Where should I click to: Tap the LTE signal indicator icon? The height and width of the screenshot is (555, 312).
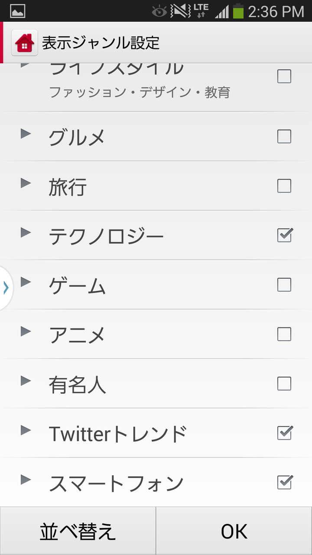tap(201, 11)
